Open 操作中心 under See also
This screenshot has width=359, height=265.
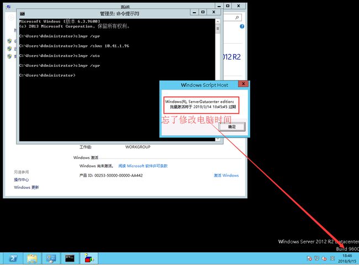click(22, 179)
